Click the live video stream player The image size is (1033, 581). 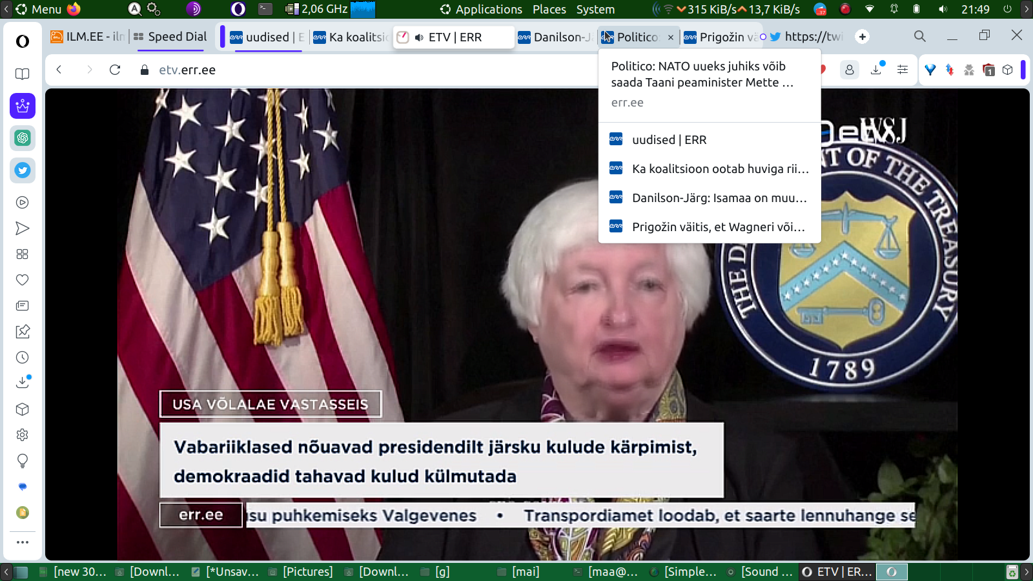[x=537, y=324]
